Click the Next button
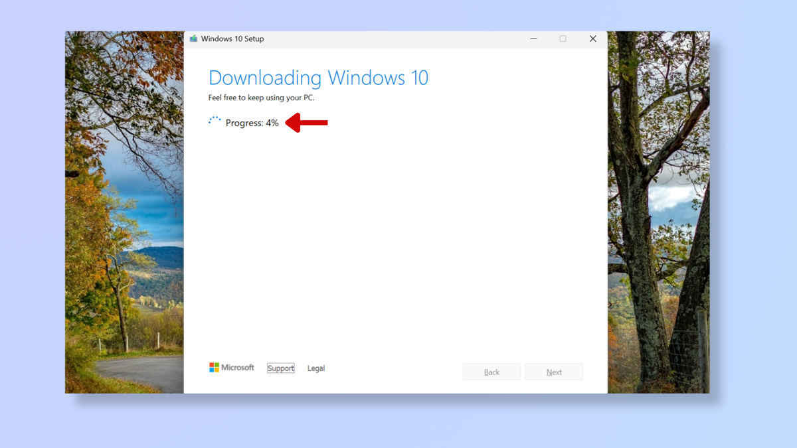This screenshot has width=797, height=448. (x=554, y=372)
